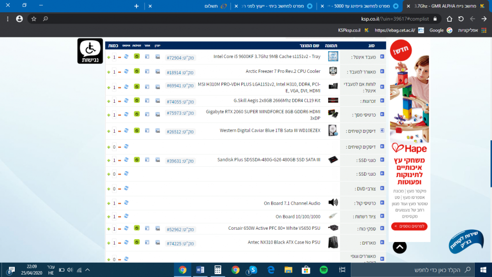Click green availability check for Antec NX310 case
492x277 pixels.
coord(137,243)
